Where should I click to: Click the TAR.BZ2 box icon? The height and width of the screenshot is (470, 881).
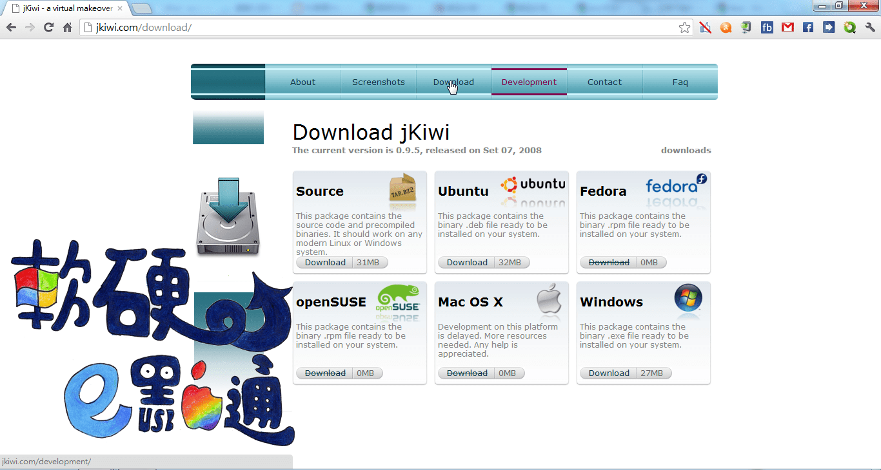click(x=403, y=187)
